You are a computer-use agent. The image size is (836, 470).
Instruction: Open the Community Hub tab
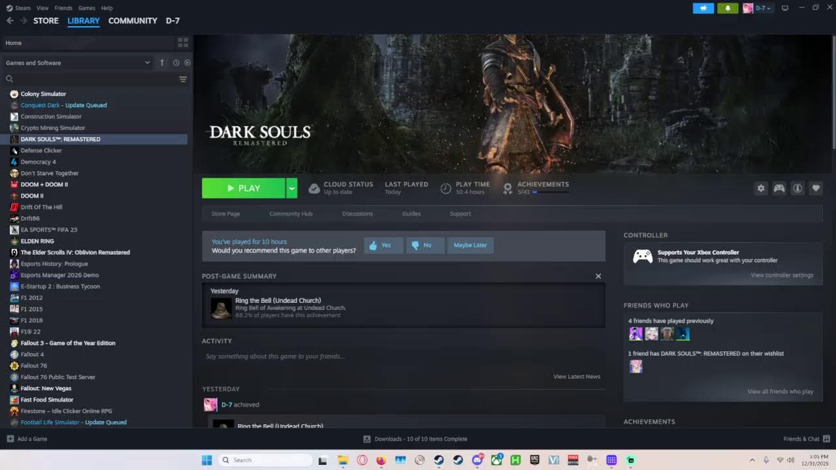pyautogui.click(x=291, y=213)
